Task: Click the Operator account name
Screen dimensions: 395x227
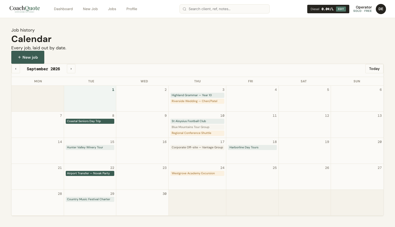Action: tap(364, 7)
